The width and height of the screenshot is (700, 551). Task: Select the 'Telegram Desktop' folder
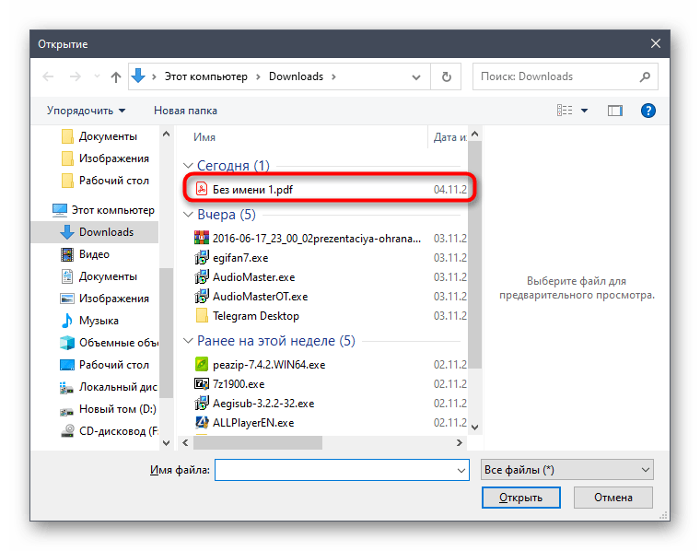pos(330,316)
